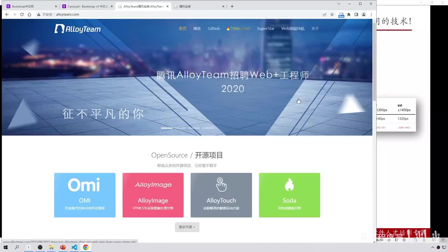Open the AlloyImage project card
The width and height of the screenshot is (448, 252).
coord(153,195)
